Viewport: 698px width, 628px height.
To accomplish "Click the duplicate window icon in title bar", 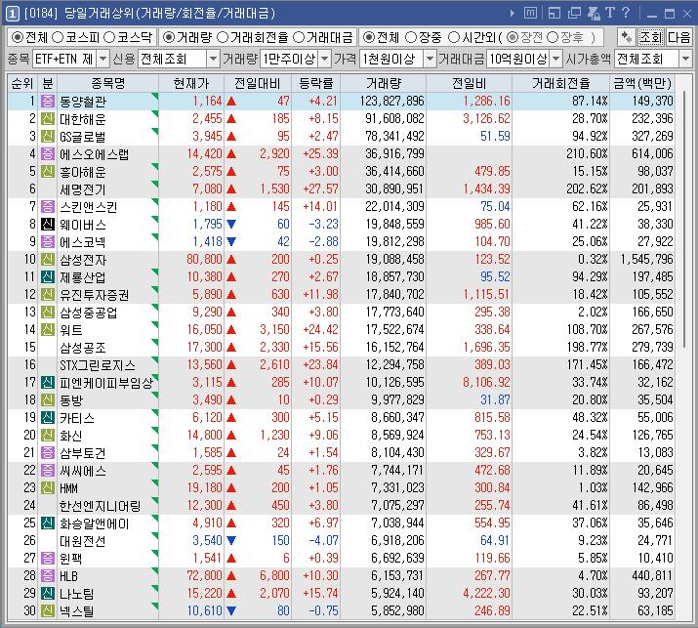I will 574,13.
